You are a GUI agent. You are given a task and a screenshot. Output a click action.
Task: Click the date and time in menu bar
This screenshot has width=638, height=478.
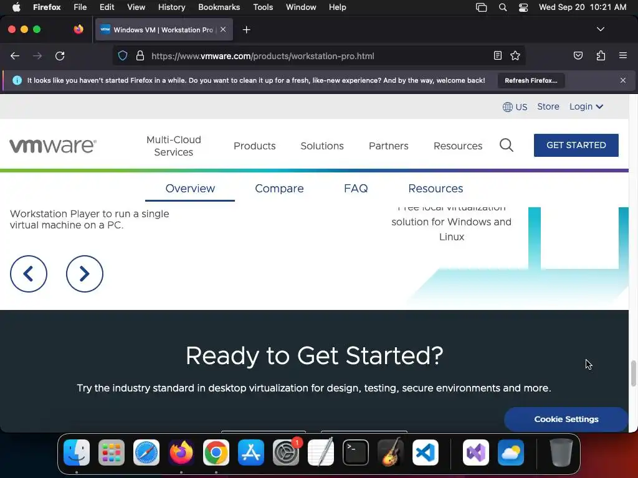click(583, 7)
